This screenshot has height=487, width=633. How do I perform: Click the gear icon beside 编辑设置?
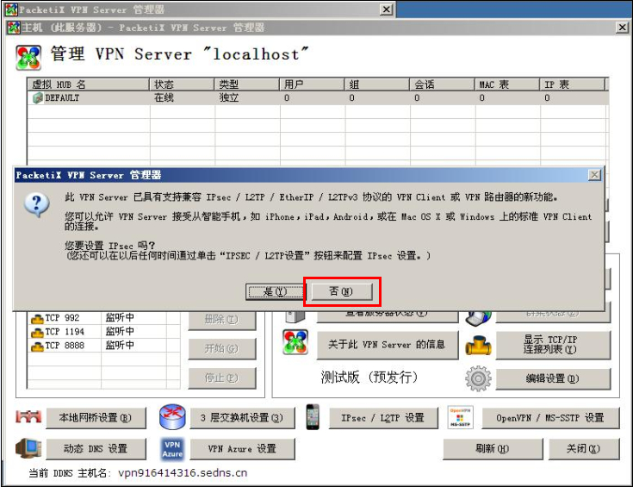[478, 378]
